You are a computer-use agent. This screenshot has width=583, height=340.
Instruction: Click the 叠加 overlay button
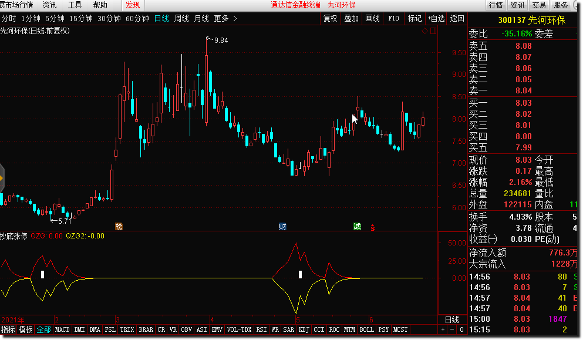pyautogui.click(x=351, y=18)
